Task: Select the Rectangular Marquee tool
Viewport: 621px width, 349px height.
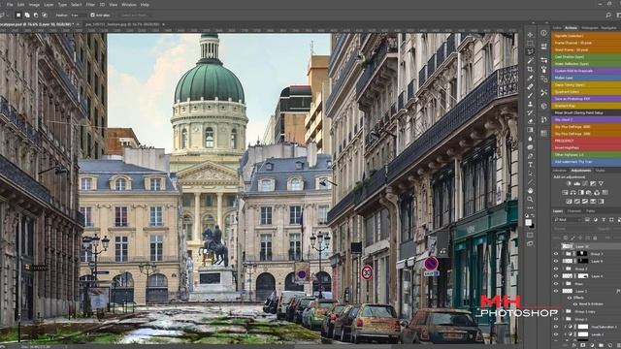Action: point(530,43)
